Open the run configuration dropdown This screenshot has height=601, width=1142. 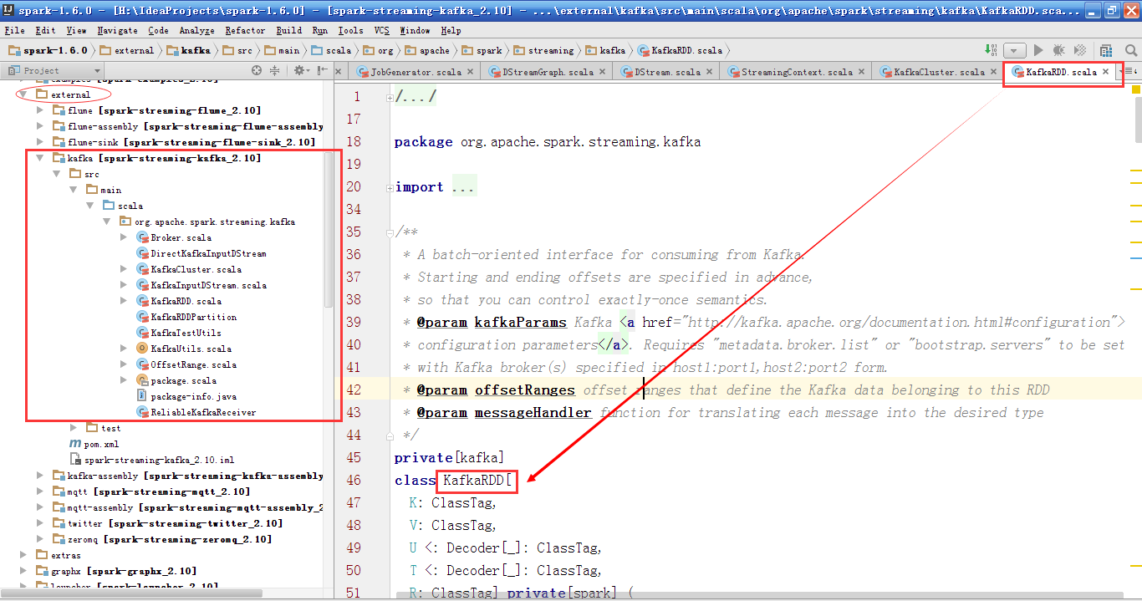[x=1014, y=50]
